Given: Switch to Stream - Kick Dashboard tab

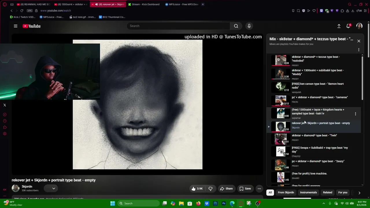Looking at the screenshot, I should click(x=144, y=4).
